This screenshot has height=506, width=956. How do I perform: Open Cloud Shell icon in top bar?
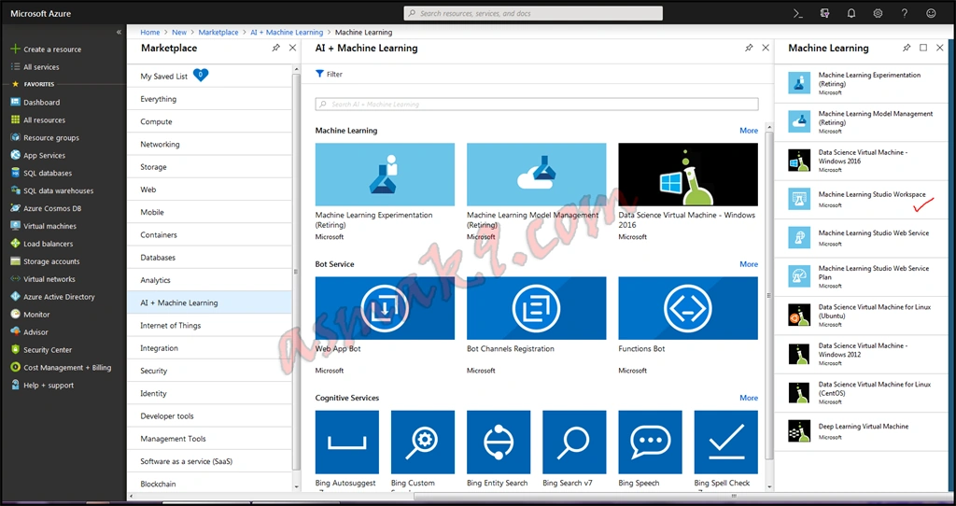[x=797, y=13]
